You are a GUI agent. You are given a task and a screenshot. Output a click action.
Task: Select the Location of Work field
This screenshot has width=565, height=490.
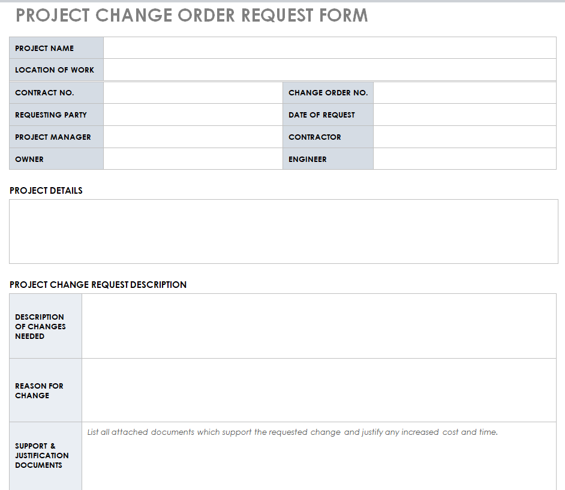coord(330,70)
